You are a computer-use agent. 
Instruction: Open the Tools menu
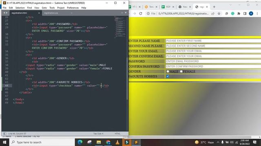click(x=52, y=8)
